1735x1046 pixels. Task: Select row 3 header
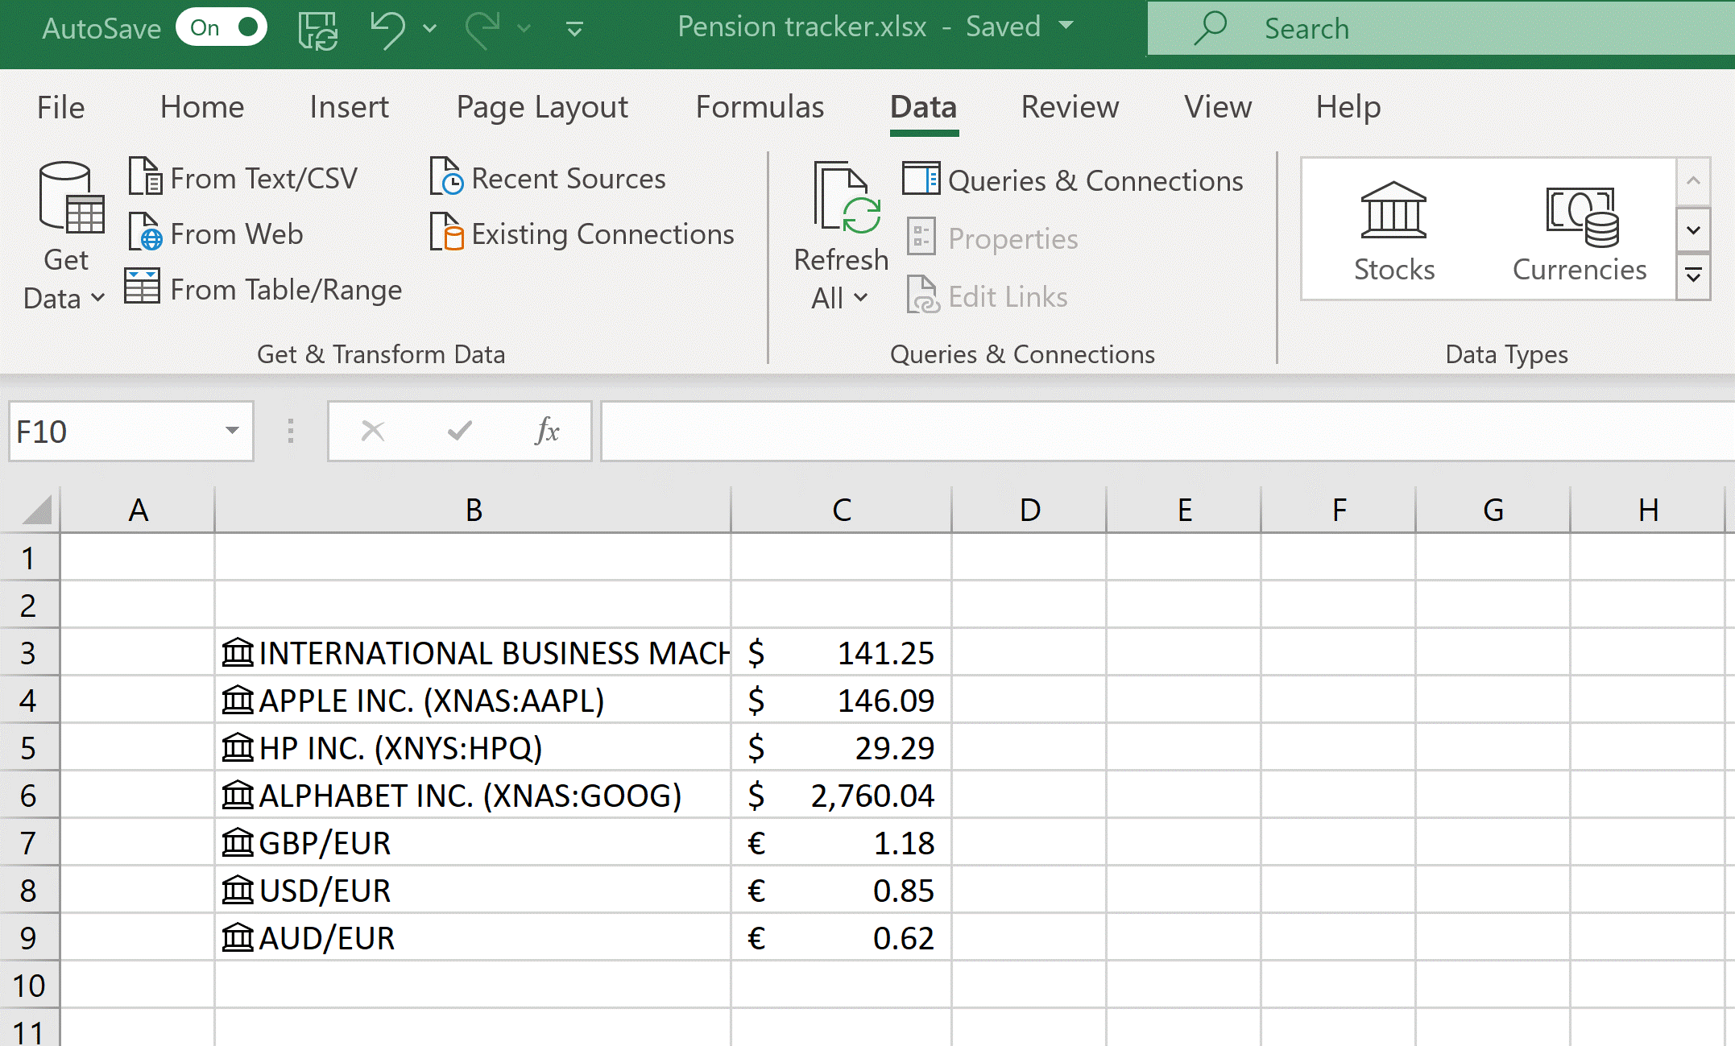click(x=29, y=652)
